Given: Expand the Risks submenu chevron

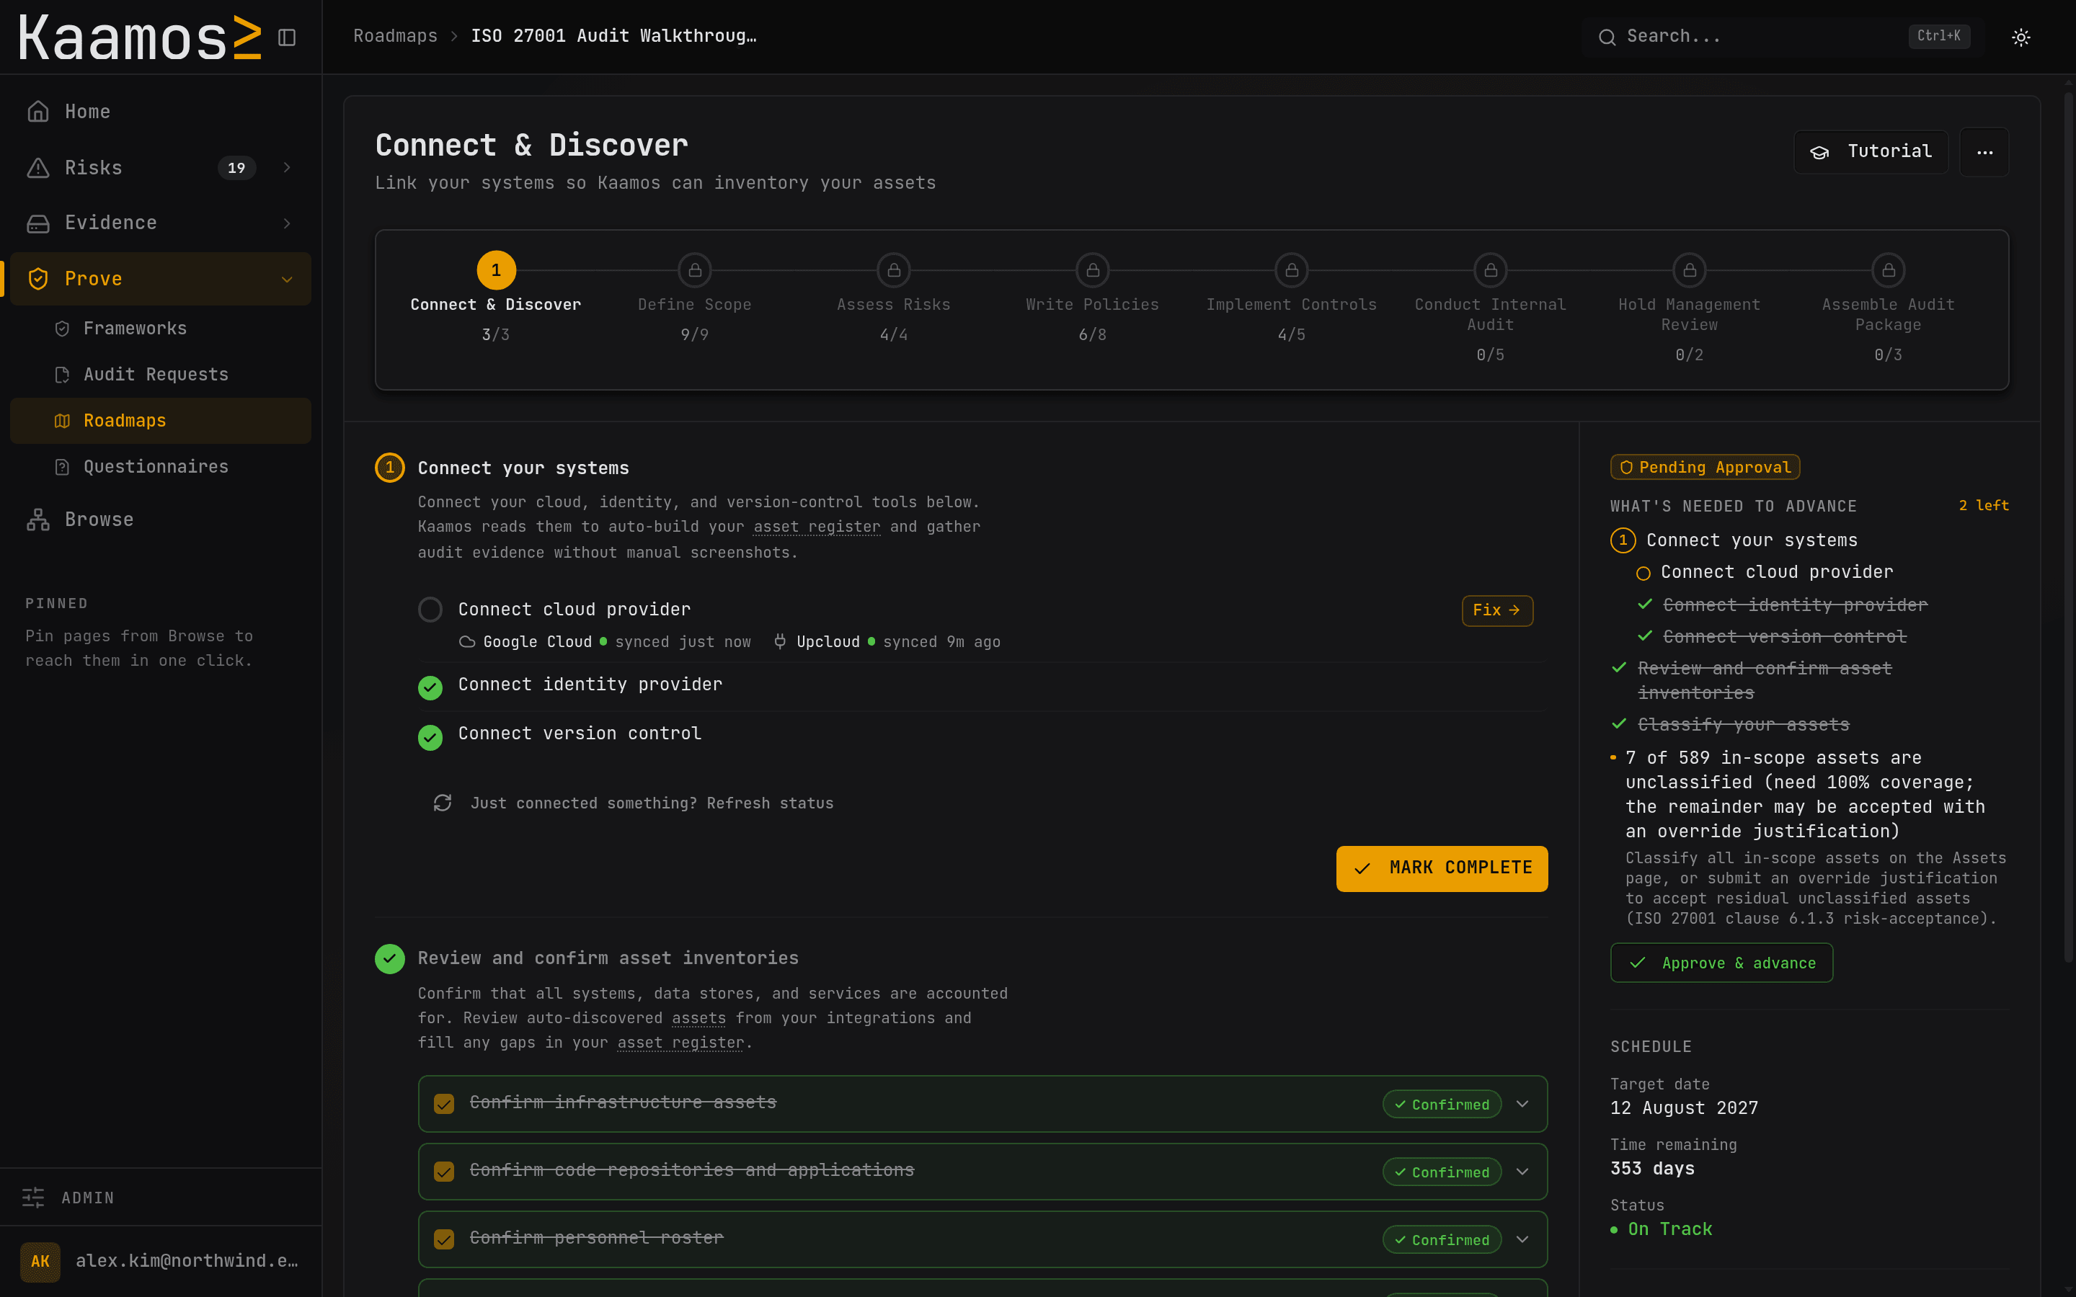Looking at the screenshot, I should click(288, 168).
